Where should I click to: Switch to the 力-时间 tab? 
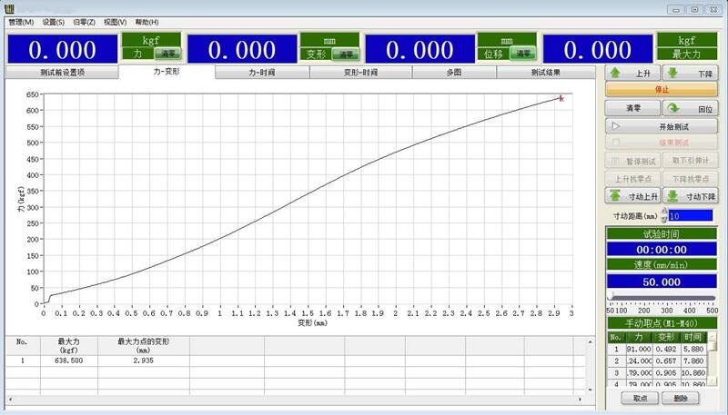click(262, 72)
